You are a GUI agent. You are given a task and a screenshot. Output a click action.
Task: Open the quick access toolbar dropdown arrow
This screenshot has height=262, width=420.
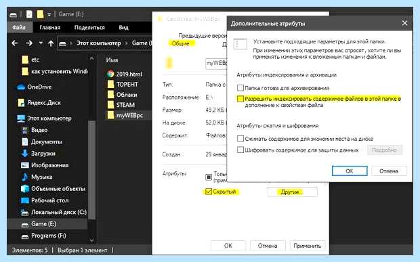tap(49, 14)
